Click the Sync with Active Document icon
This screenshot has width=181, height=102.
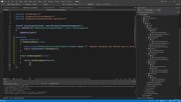144,10
